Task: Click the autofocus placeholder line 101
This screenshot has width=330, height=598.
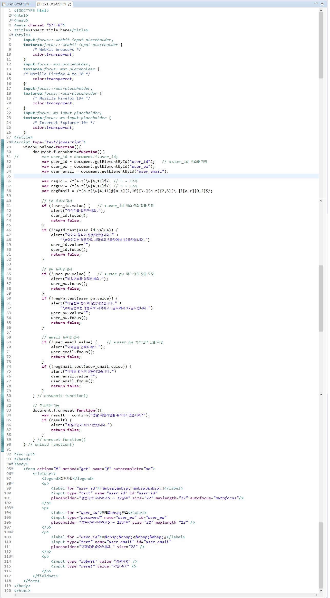Action: click(x=147, y=498)
